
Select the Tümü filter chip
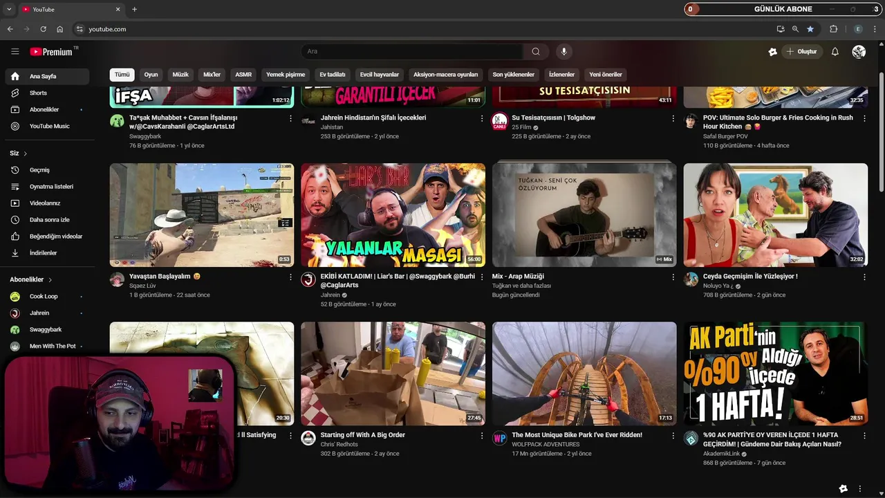coord(122,75)
